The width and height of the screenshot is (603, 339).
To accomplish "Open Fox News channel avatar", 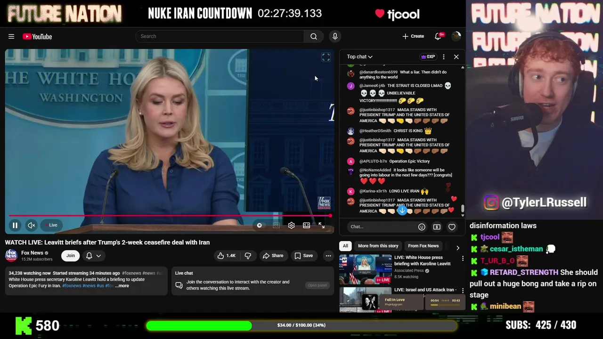I will [11, 256].
